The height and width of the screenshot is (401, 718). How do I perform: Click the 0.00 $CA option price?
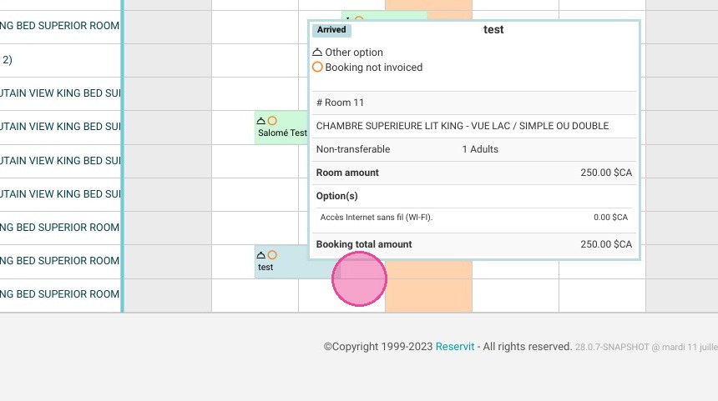click(x=610, y=218)
